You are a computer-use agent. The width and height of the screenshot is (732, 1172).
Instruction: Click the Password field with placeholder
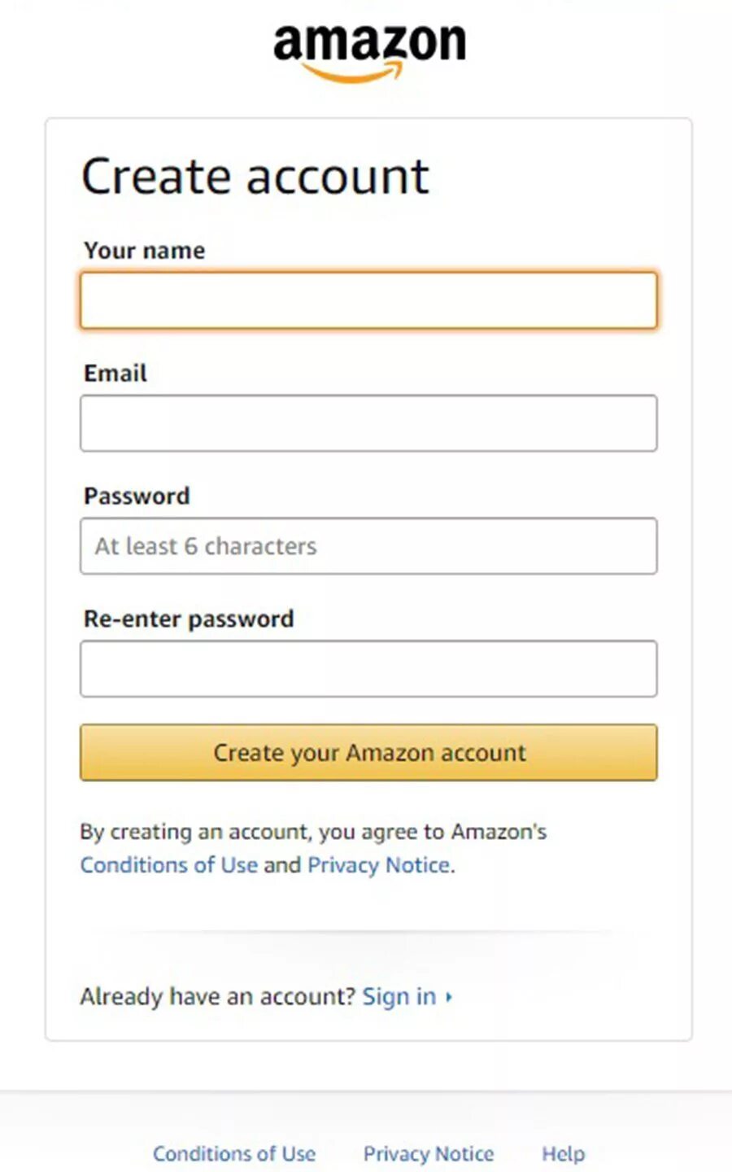click(368, 546)
